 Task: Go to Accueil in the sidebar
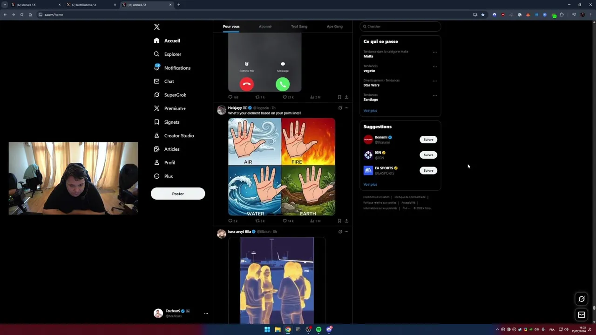pyautogui.click(x=167, y=40)
